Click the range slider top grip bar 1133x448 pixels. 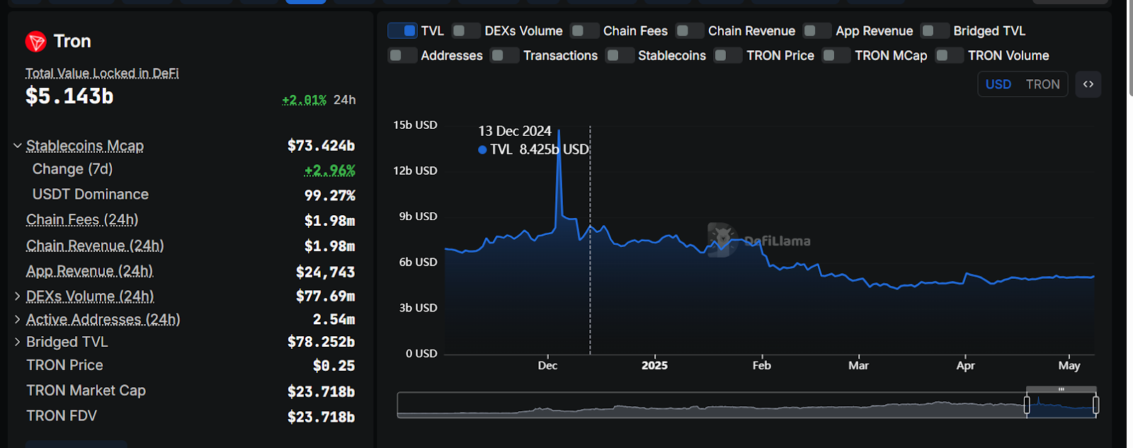click(1061, 389)
